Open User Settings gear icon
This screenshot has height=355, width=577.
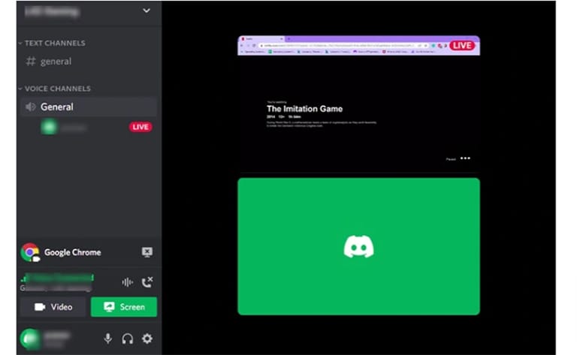click(x=147, y=338)
